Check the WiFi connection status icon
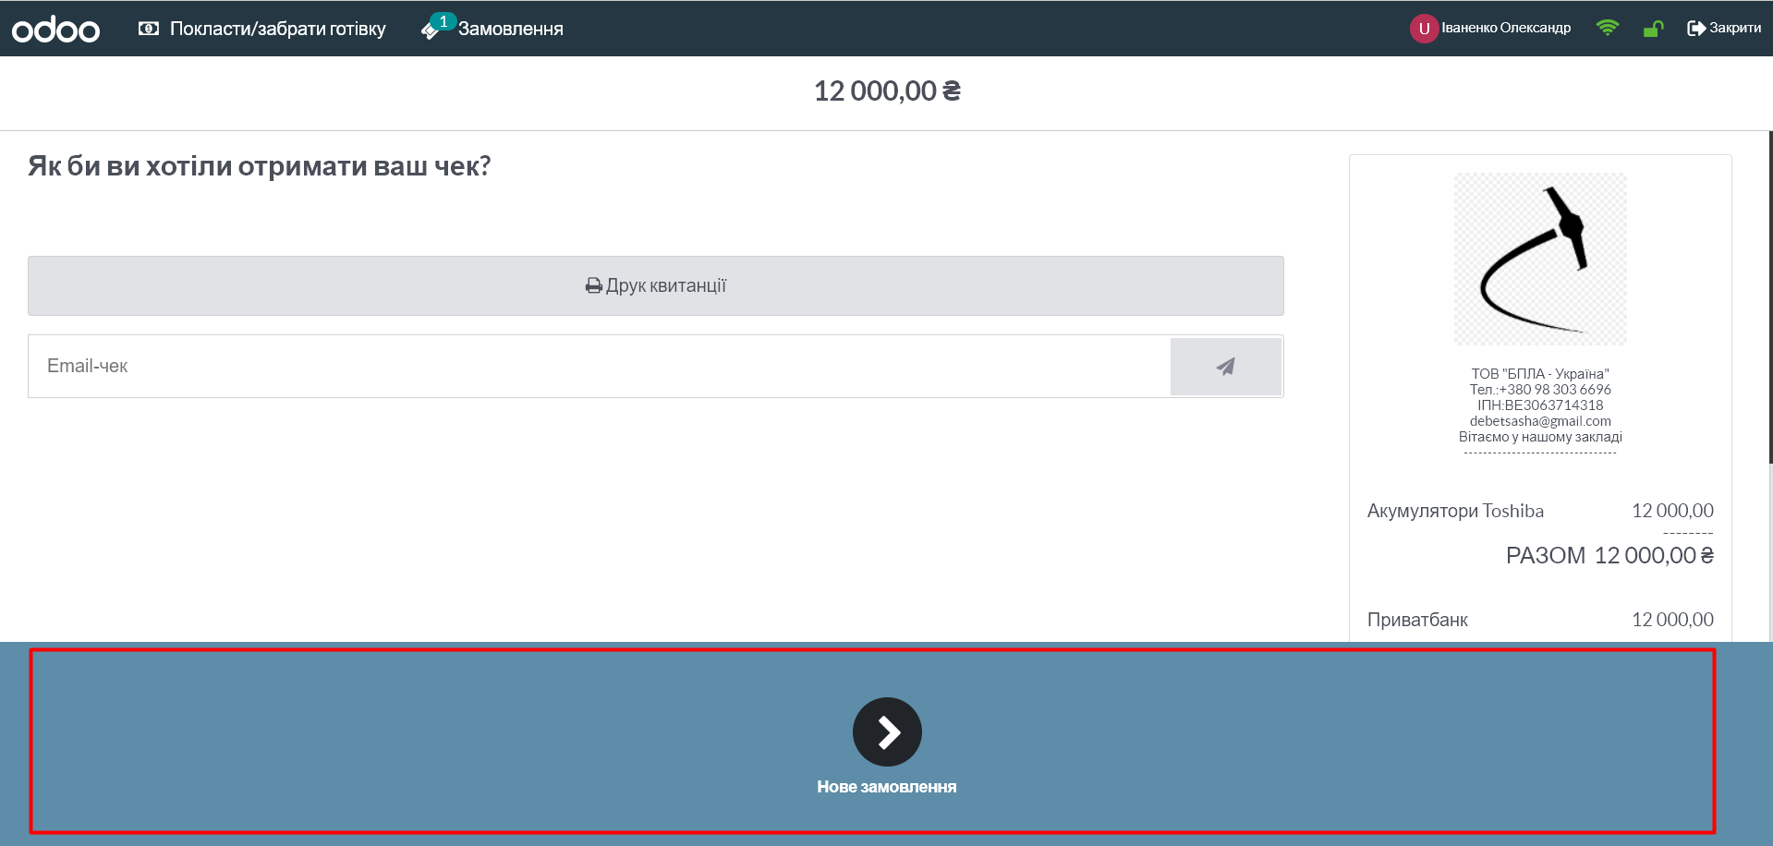The width and height of the screenshot is (1773, 846). point(1608,28)
